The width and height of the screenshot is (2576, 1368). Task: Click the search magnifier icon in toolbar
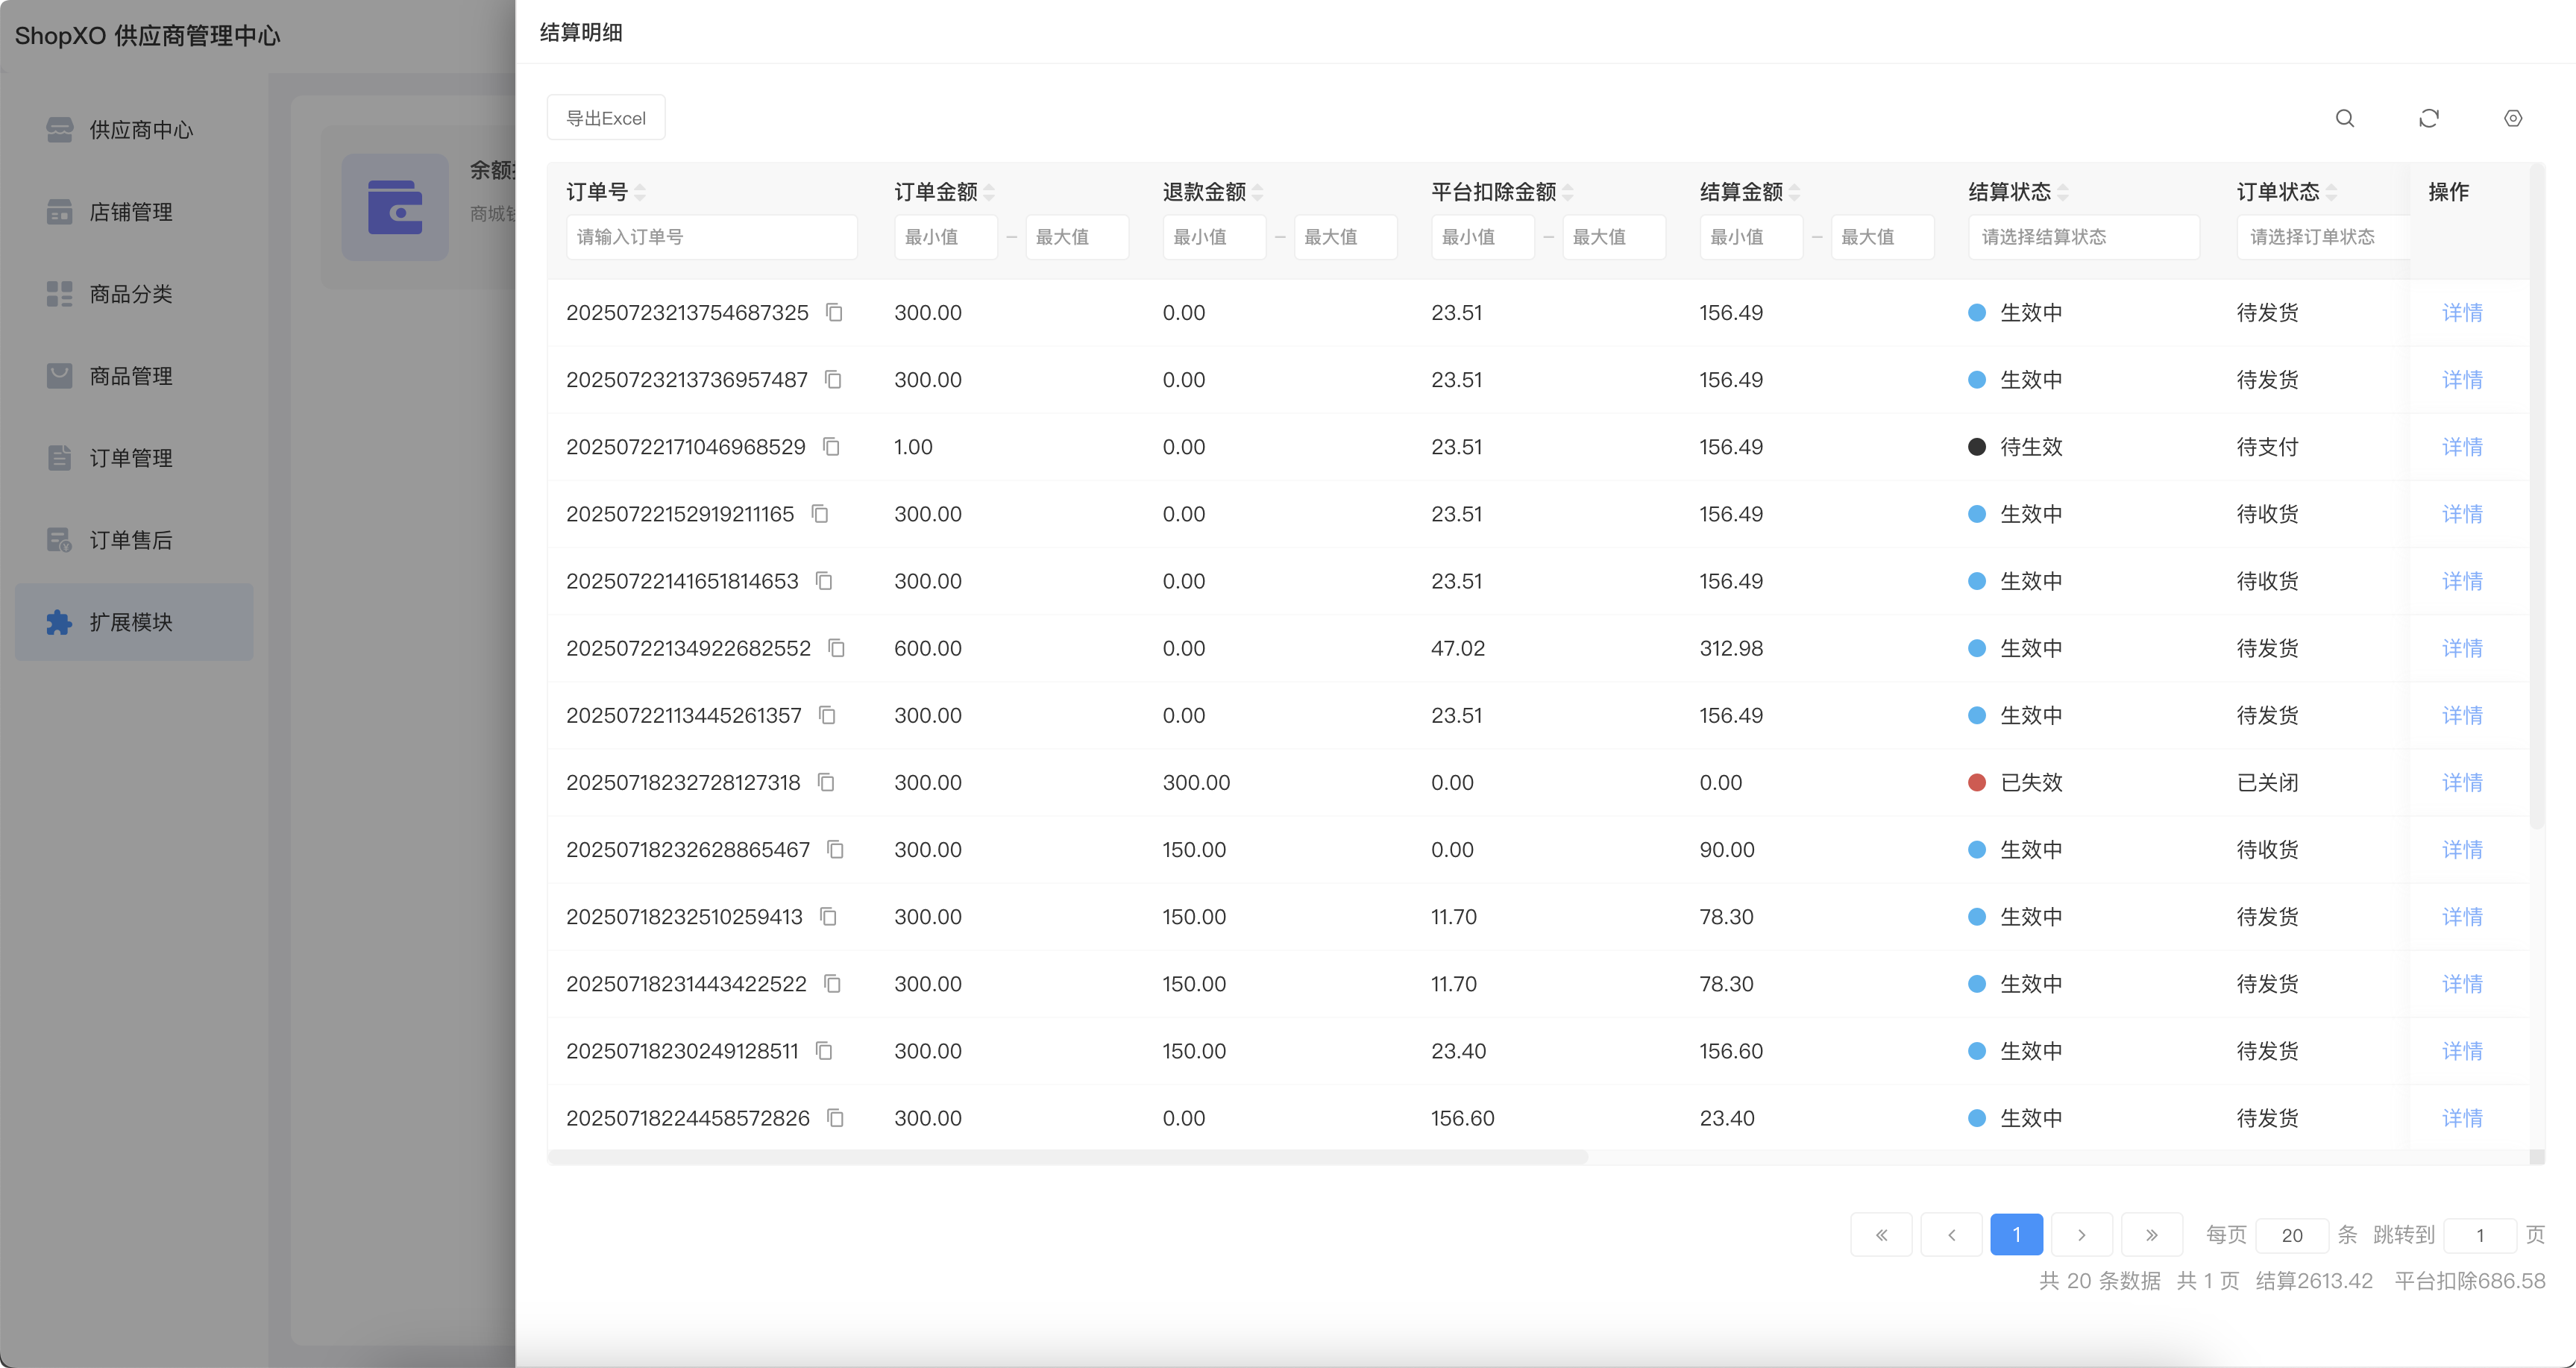2344,118
